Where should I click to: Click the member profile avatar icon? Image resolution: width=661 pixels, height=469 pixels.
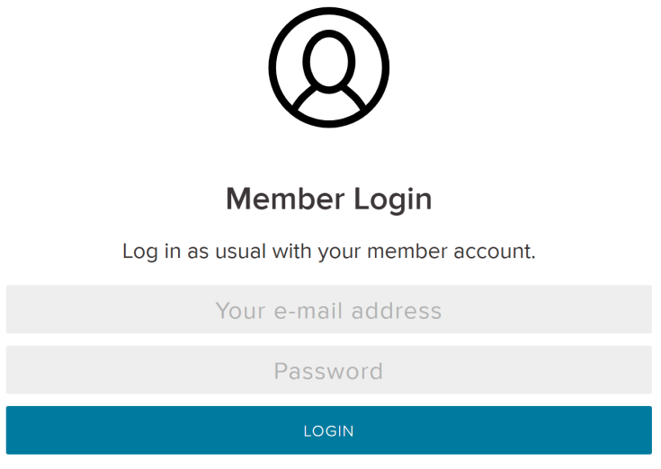(329, 67)
